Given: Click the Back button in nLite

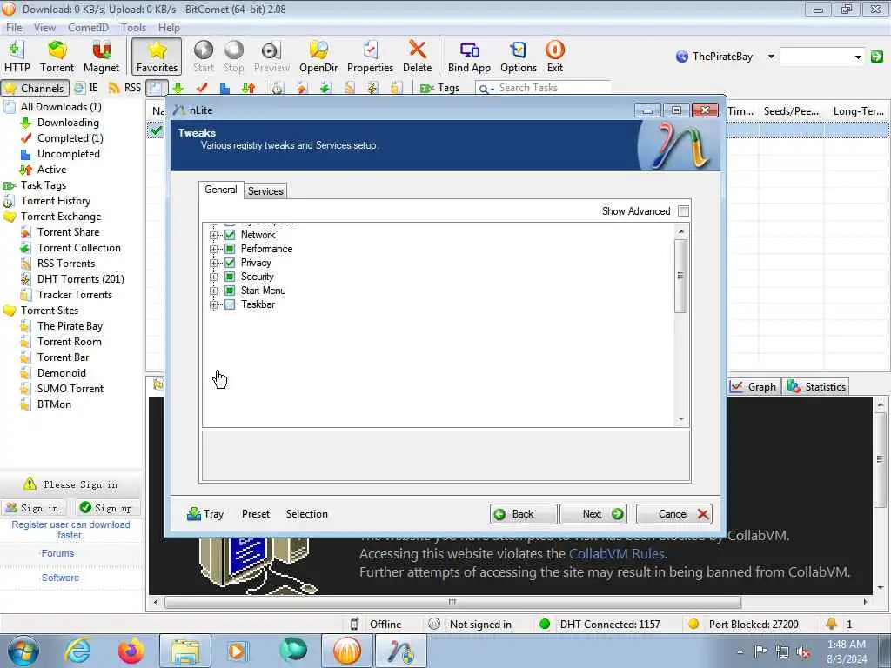Looking at the screenshot, I should [x=523, y=514].
